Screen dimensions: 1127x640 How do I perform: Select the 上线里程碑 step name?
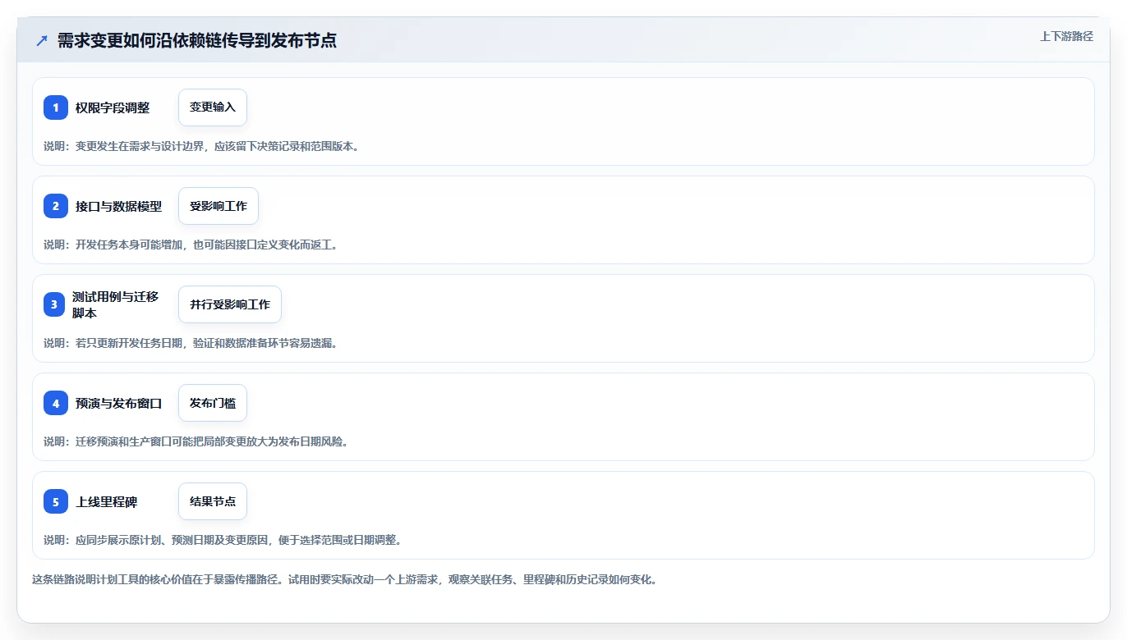107,501
